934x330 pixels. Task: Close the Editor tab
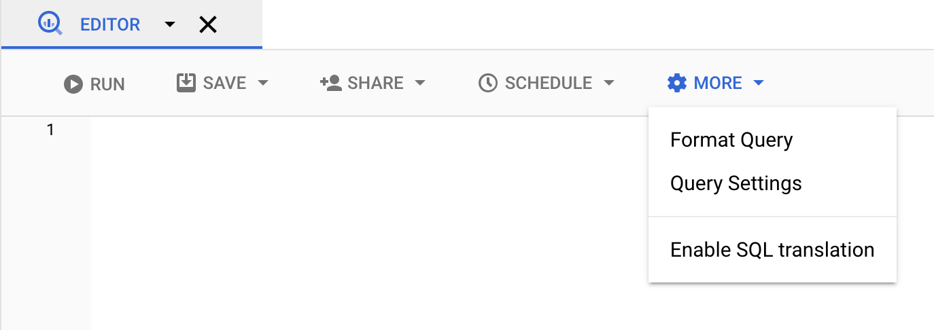pyautogui.click(x=207, y=25)
